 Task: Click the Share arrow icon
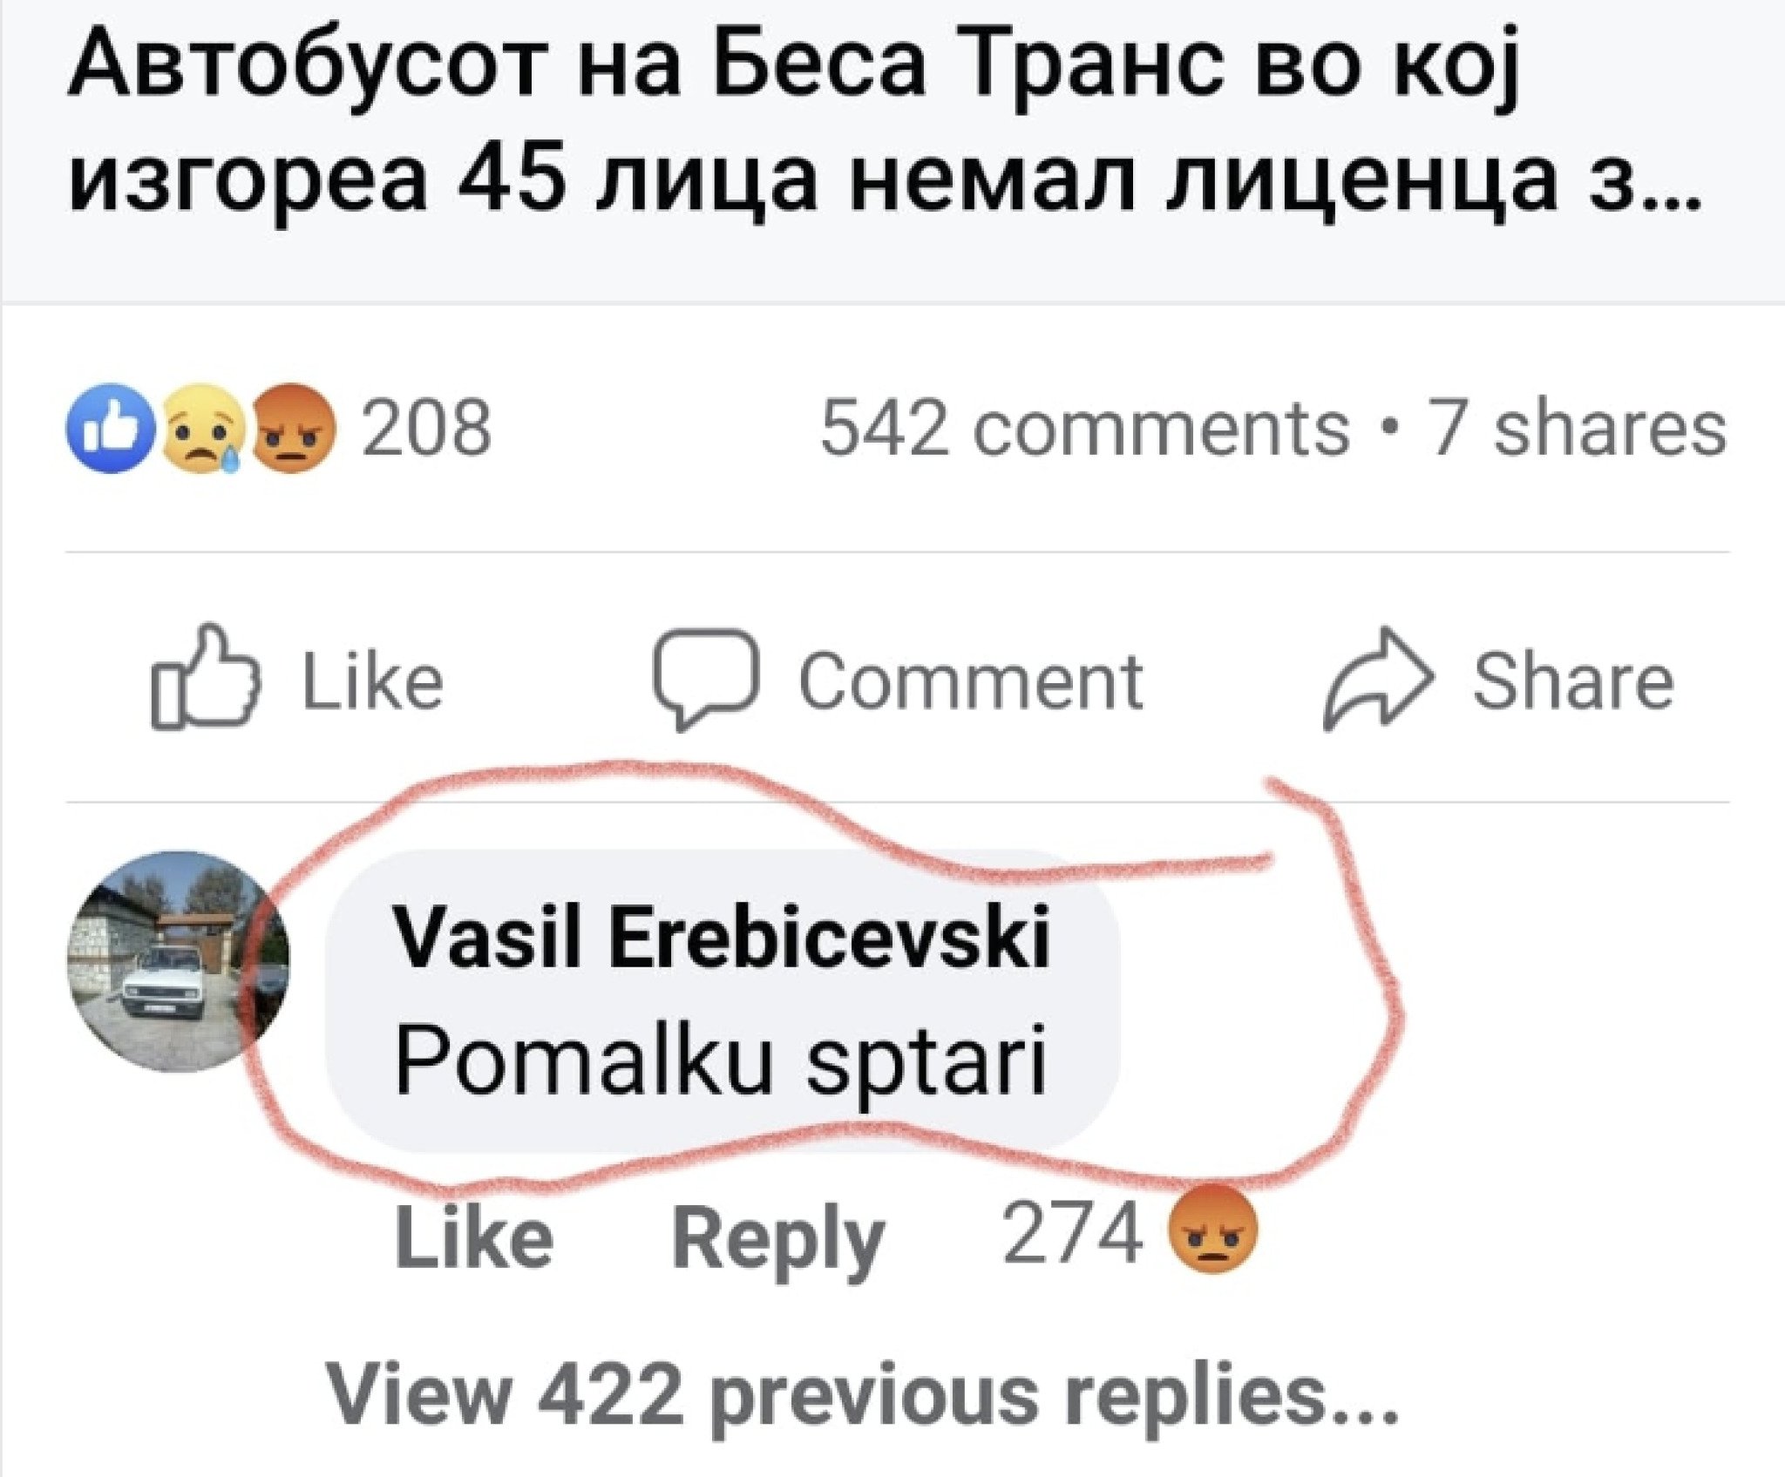pos(1377,677)
